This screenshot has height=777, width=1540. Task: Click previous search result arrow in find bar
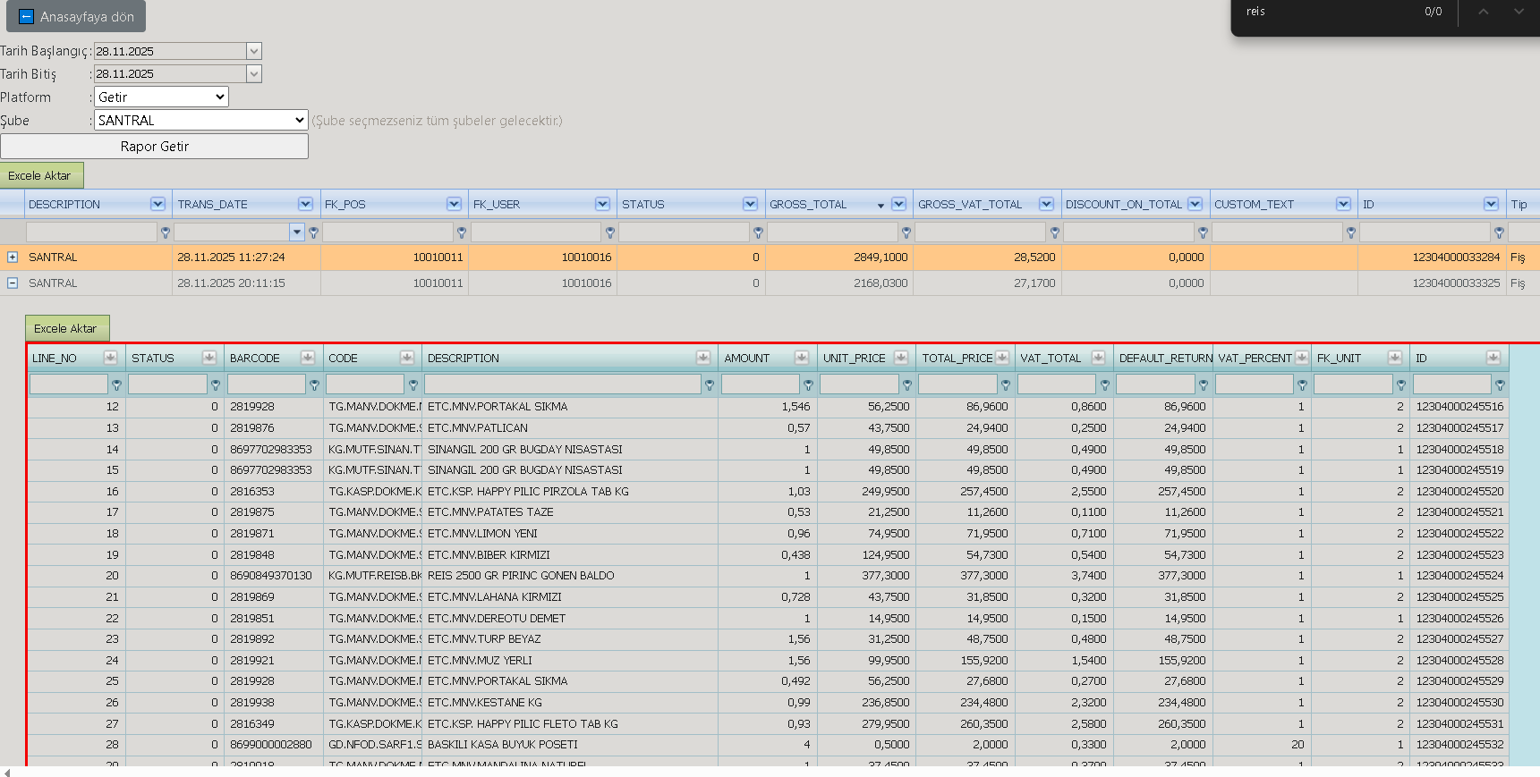click(x=1483, y=12)
